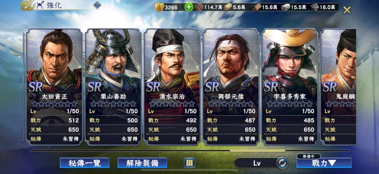Select the 太田資正 officer card

(x=54, y=87)
